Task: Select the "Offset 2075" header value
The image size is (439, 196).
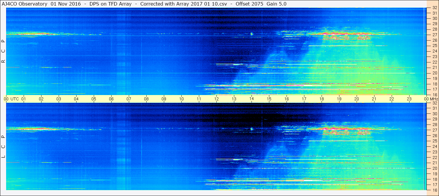Action: tap(249, 4)
